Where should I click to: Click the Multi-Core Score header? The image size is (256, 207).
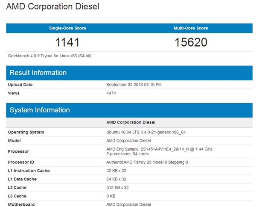[191, 28]
